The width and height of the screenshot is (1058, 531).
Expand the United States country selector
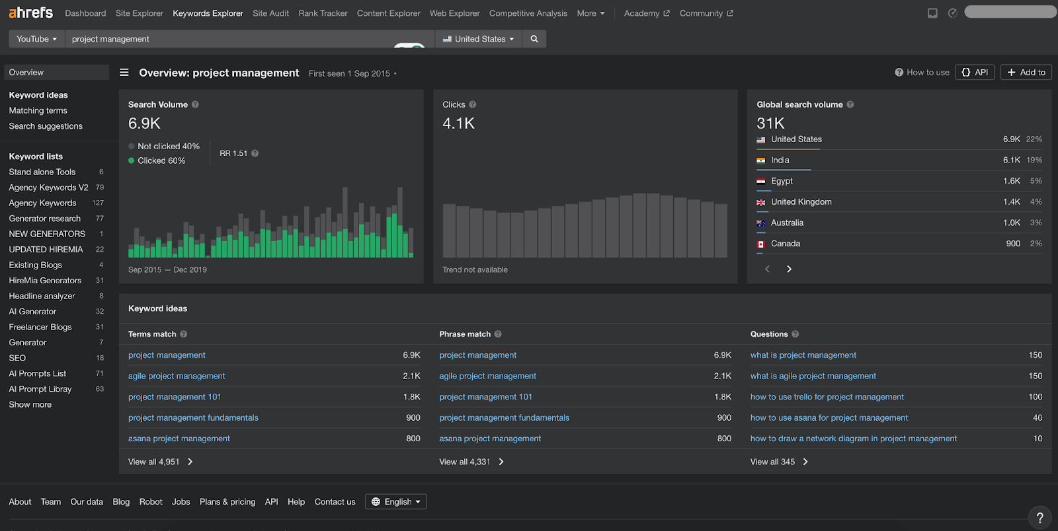point(478,39)
